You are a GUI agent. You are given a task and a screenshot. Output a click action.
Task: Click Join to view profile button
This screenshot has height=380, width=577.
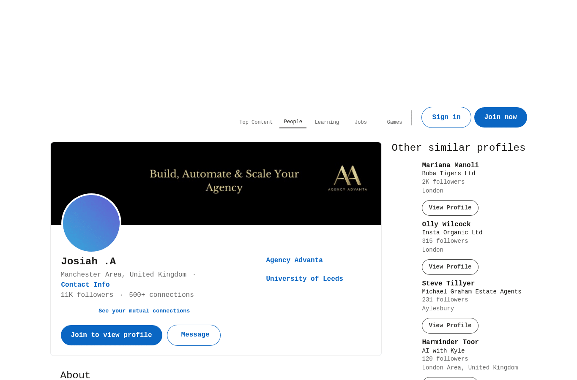click(x=112, y=335)
